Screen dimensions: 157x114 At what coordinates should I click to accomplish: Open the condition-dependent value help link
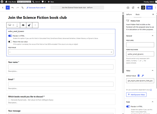pos(151,90)
